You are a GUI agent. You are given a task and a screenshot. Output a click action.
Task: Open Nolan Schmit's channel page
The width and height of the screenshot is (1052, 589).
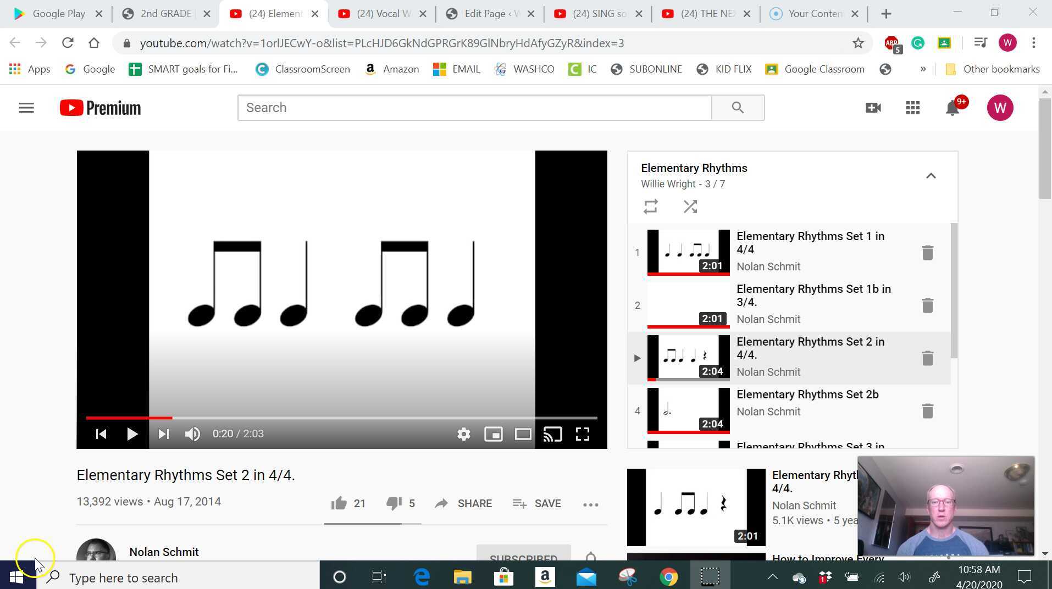(163, 552)
